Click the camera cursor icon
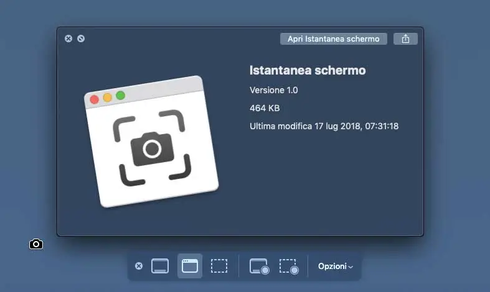The width and height of the screenshot is (490, 292). [x=36, y=244]
